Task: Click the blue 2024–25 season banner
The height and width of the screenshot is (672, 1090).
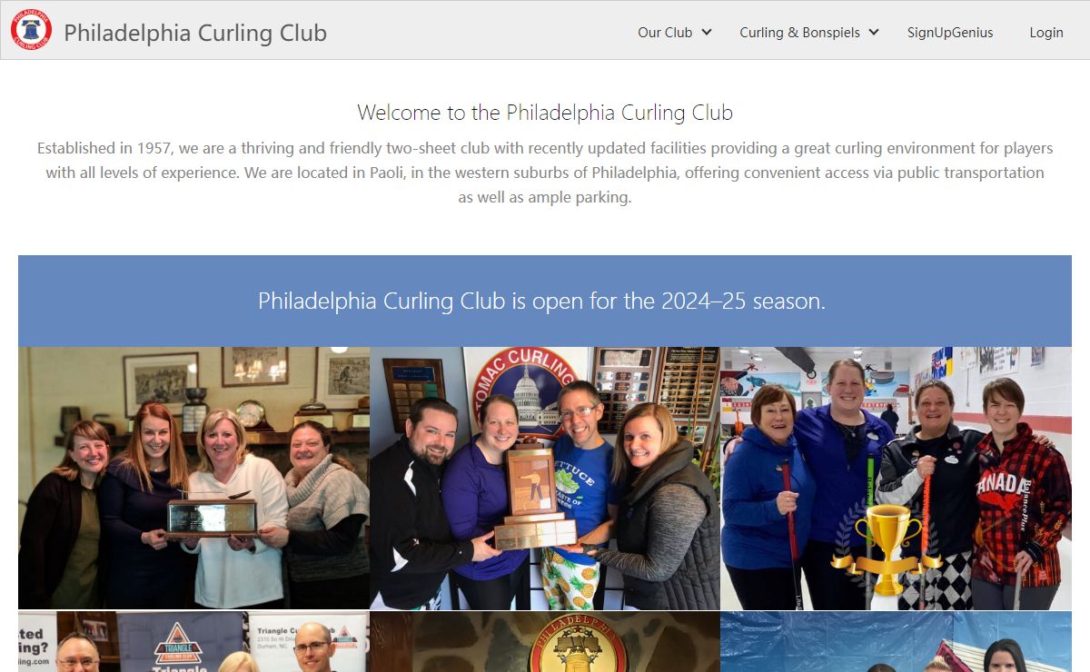Action: (545, 301)
